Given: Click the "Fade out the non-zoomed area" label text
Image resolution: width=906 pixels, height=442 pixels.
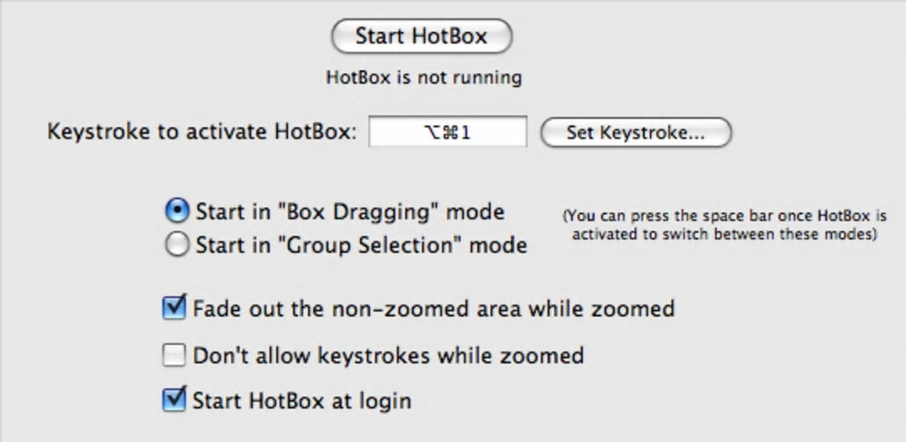Looking at the screenshot, I should (433, 309).
